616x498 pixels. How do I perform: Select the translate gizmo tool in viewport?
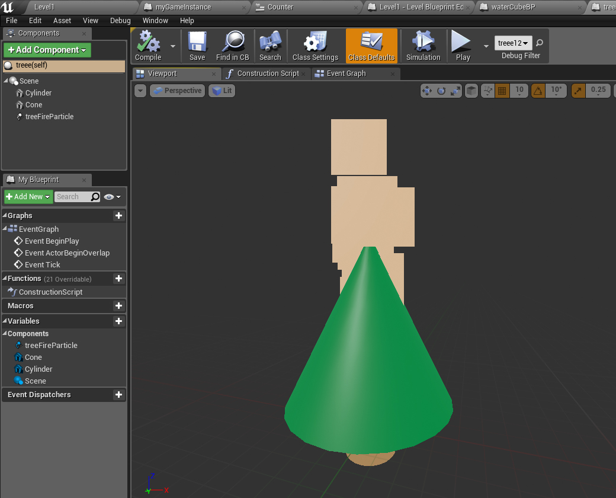point(427,91)
